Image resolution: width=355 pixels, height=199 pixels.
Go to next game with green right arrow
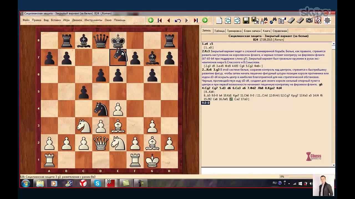point(205,20)
